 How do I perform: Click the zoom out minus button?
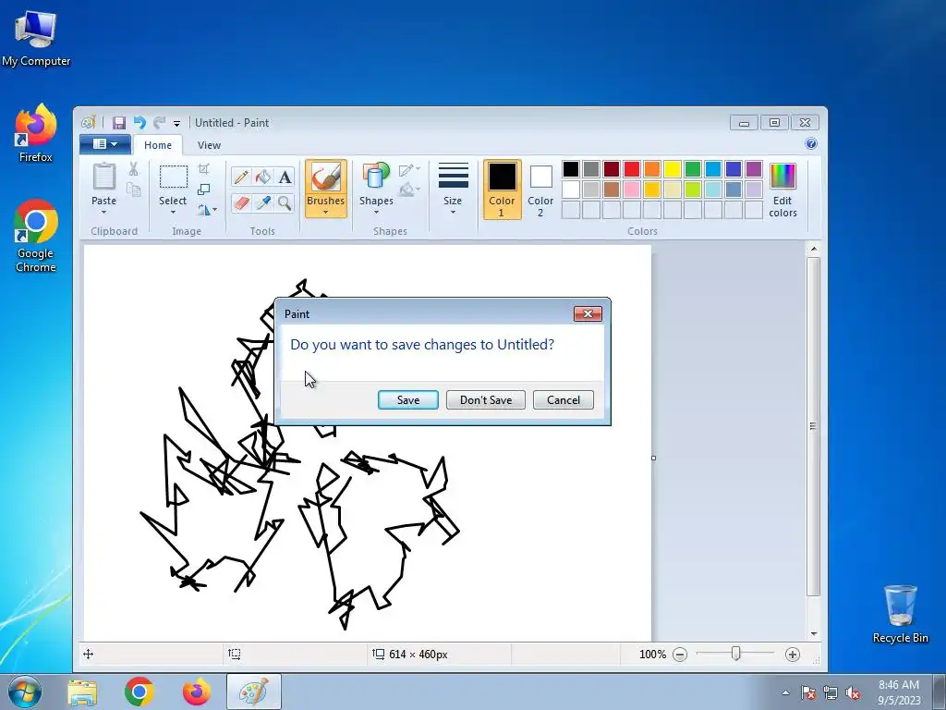[680, 655]
